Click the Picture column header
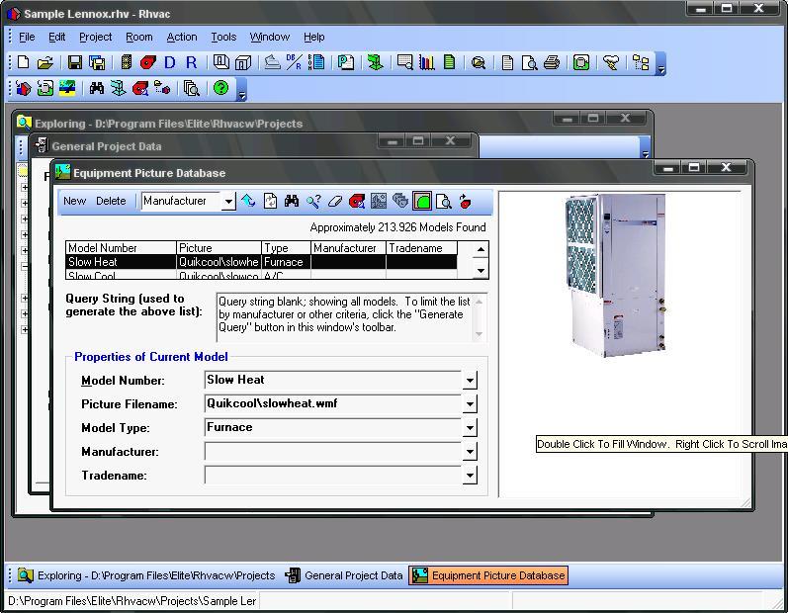The width and height of the screenshot is (788, 613). (x=219, y=248)
